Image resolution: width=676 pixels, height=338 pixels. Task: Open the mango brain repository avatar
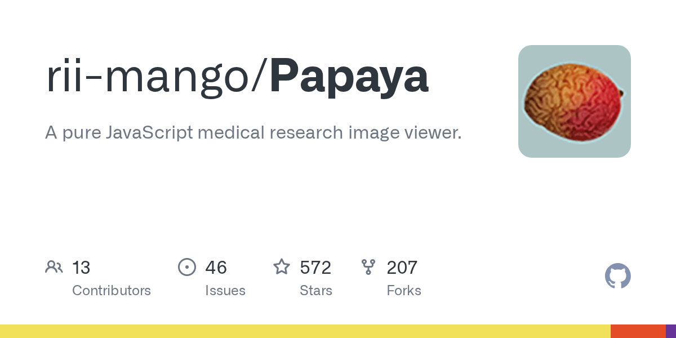point(574,101)
